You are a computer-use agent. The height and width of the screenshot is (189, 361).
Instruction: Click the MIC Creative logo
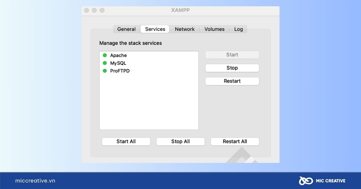pyautogui.click(x=322, y=181)
